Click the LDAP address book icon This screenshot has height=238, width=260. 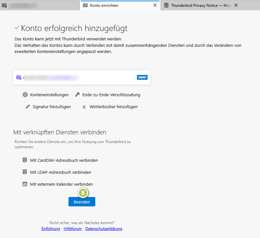[25, 172]
